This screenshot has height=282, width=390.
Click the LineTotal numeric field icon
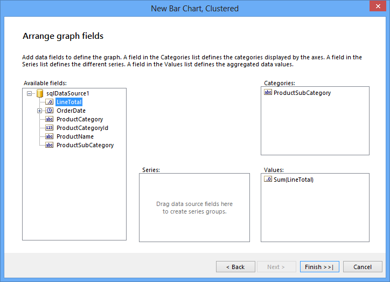point(49,102)
